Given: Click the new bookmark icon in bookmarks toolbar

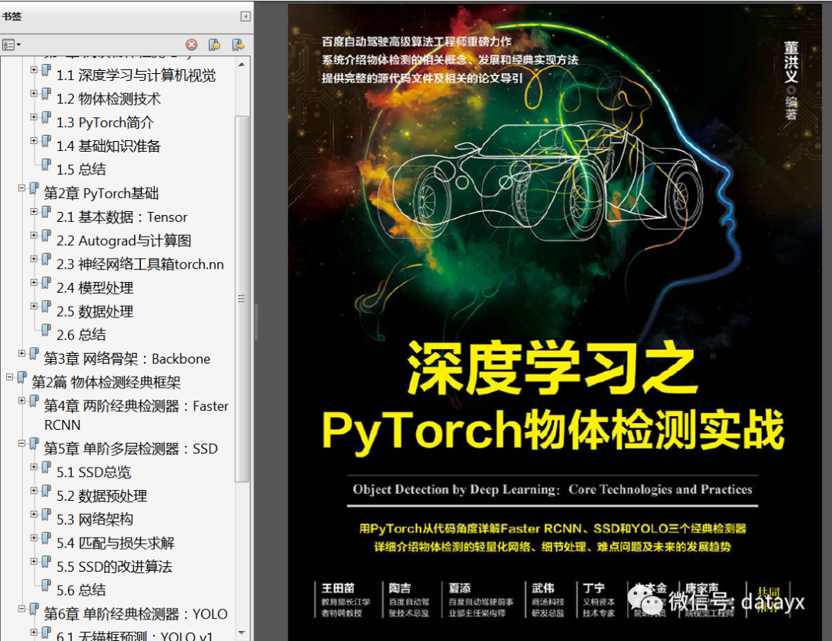Looking at the screenshot, I should pos(214,45).
